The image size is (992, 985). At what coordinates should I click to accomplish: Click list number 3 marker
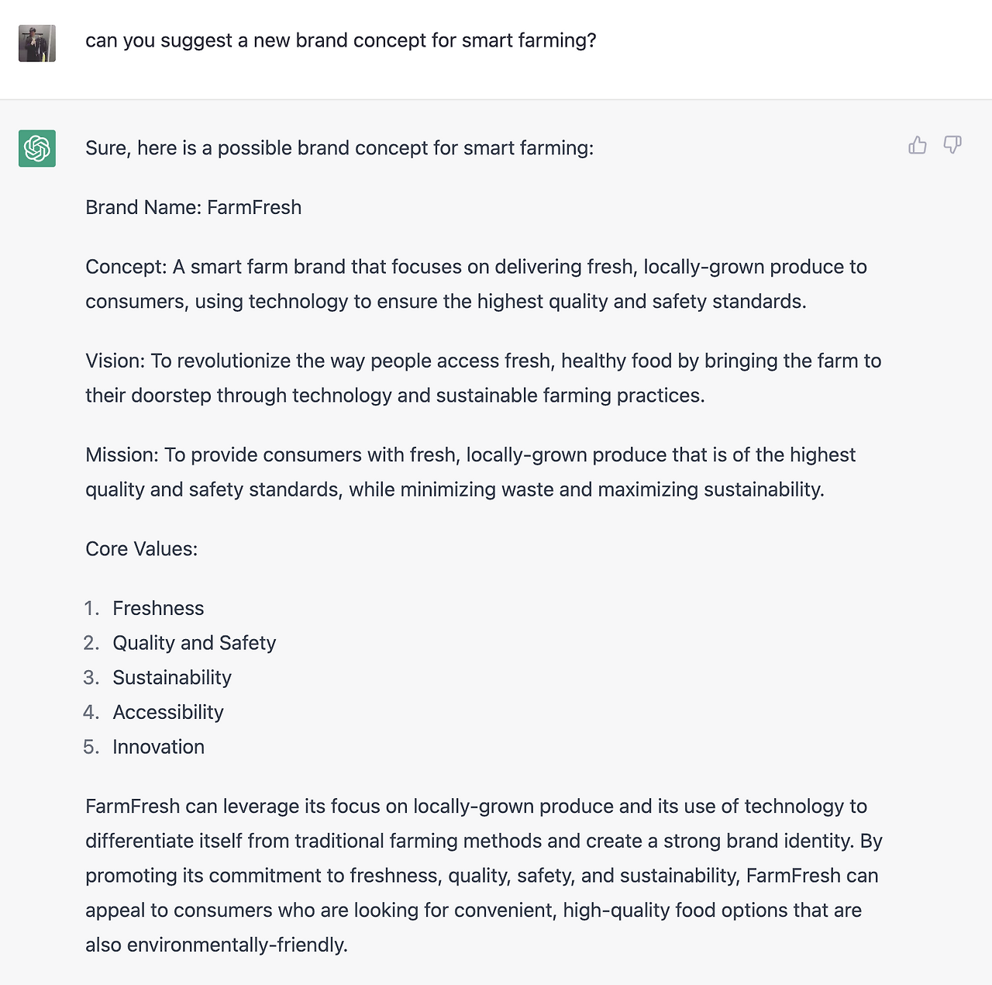(91, 678)
